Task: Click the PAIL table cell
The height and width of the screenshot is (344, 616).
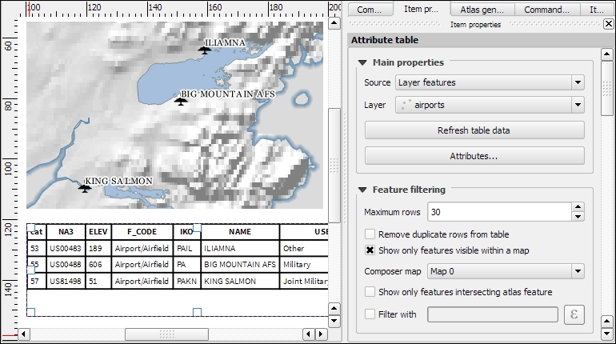Action: pos(186,249)
